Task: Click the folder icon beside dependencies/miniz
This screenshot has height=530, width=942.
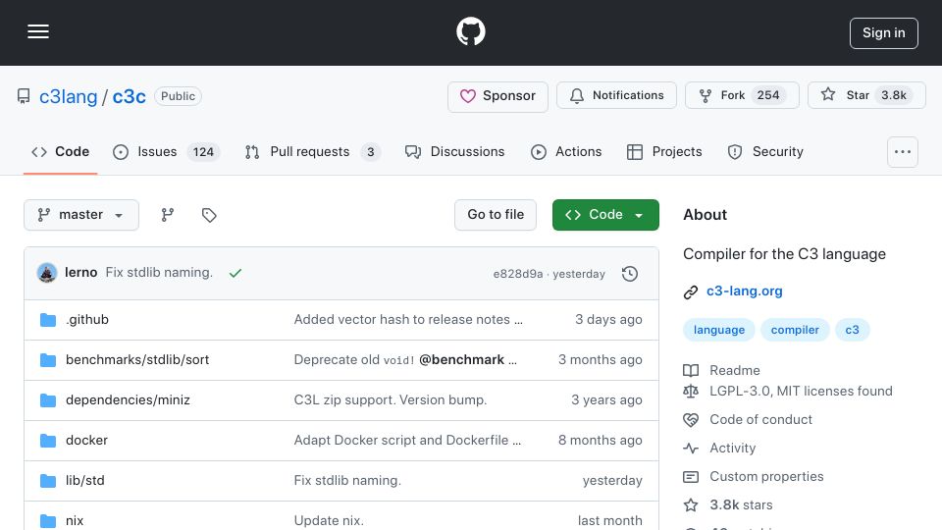Action: 47,400
